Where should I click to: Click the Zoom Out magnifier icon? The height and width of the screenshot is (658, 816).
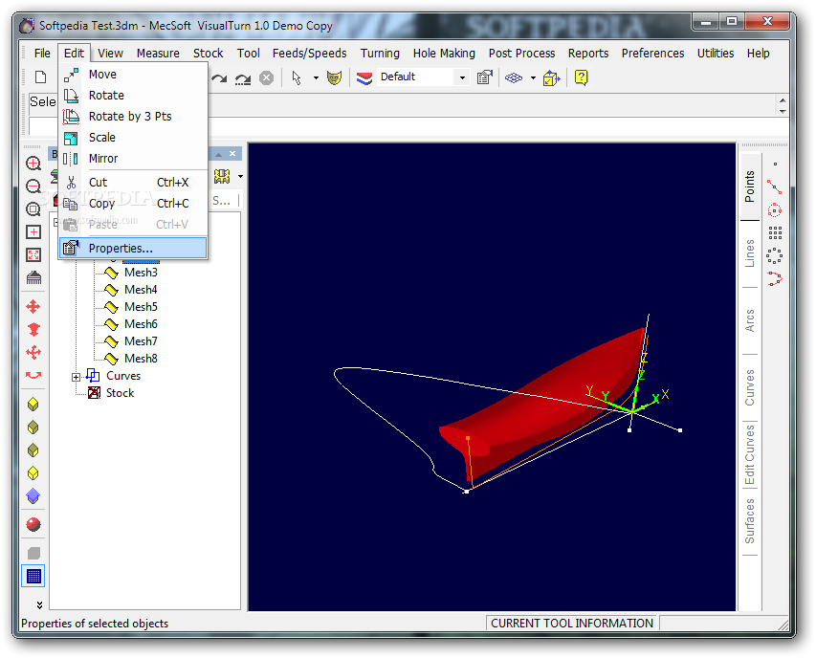[33, 186]
